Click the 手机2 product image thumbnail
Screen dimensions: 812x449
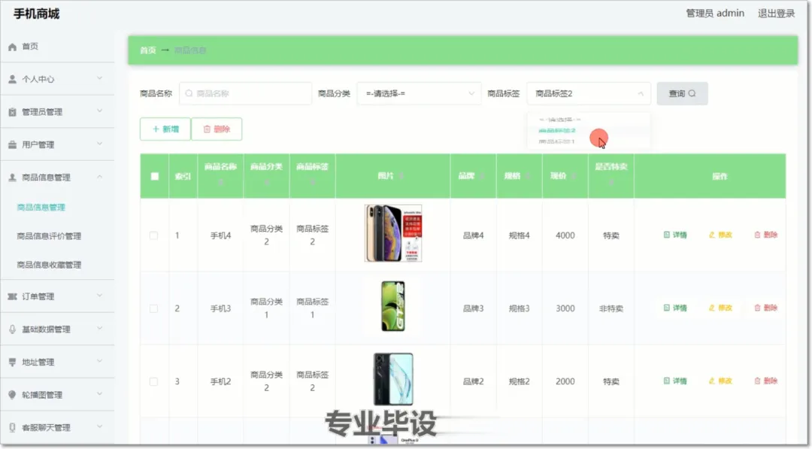393,379
